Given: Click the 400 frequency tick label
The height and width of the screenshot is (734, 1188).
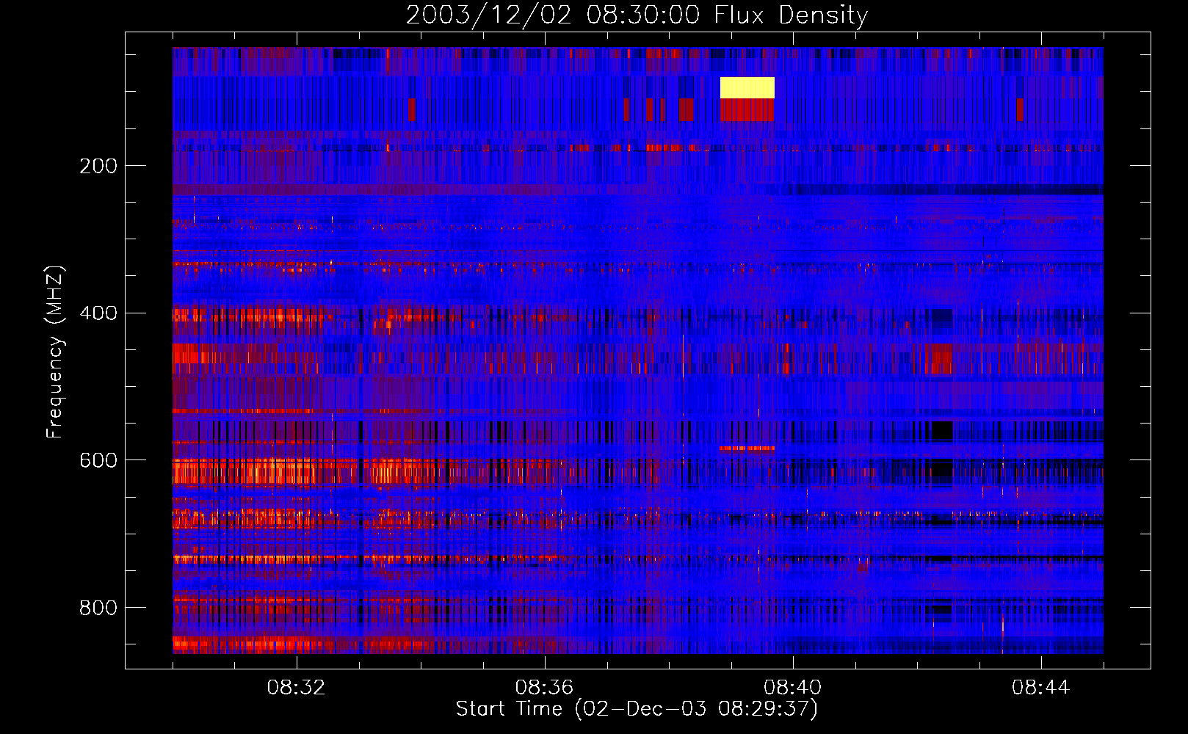Looking at the screenshot, I should (98, 313).
